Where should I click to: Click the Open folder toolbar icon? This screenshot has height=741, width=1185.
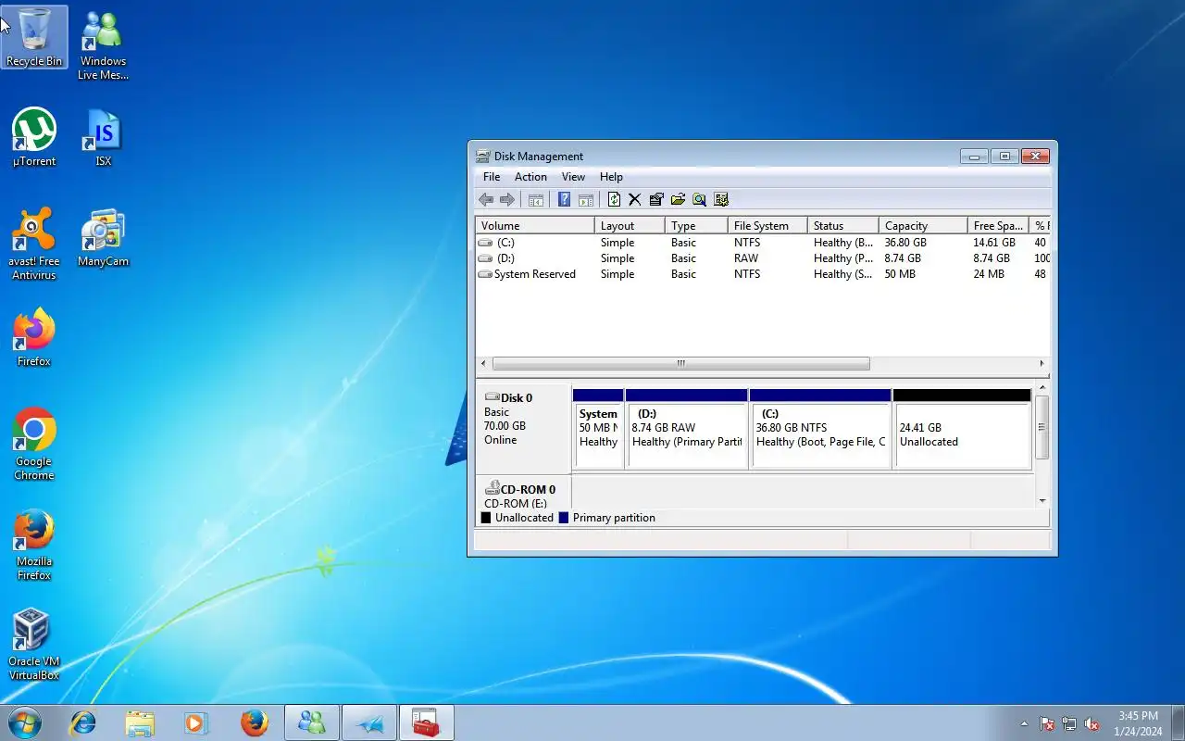(x=678, y=199)
